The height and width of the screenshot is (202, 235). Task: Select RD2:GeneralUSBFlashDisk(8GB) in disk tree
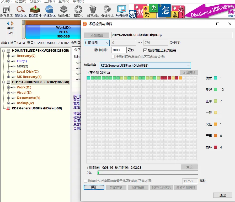[37, 108]
